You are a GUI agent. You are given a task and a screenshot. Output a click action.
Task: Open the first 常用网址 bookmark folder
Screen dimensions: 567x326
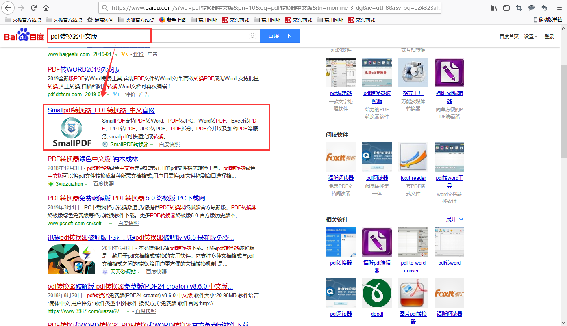tap(204, 20)
